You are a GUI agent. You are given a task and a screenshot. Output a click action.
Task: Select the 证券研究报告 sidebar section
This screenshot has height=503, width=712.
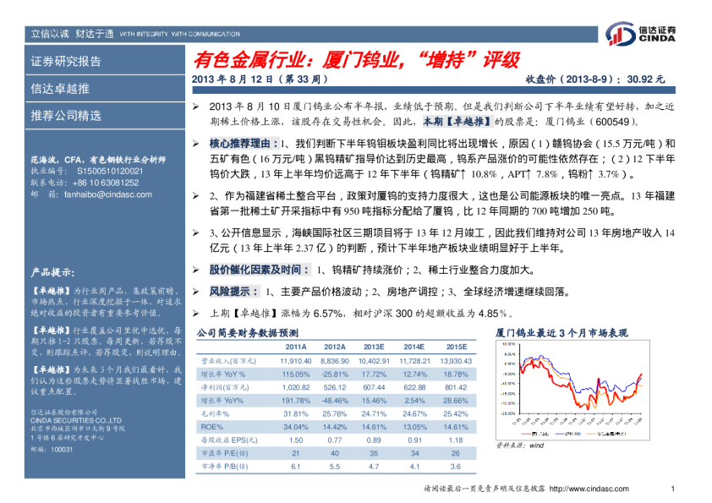point(66,61)
